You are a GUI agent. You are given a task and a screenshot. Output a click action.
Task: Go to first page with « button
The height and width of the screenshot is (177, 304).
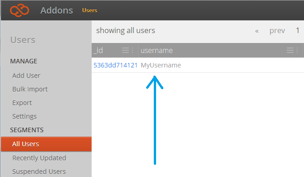point(257,31)
